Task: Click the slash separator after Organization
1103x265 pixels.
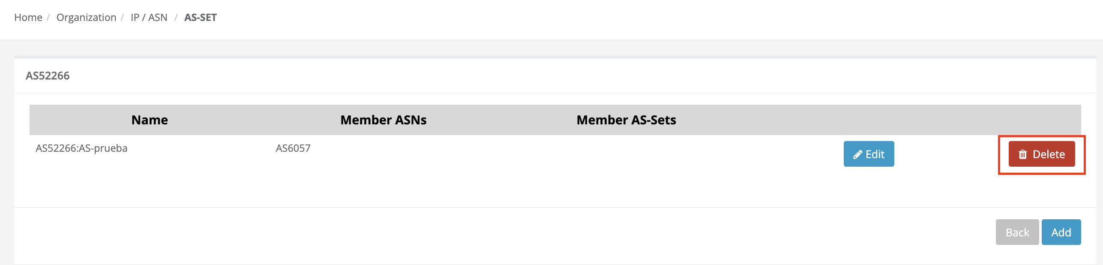Action: (x=123, y=18)
